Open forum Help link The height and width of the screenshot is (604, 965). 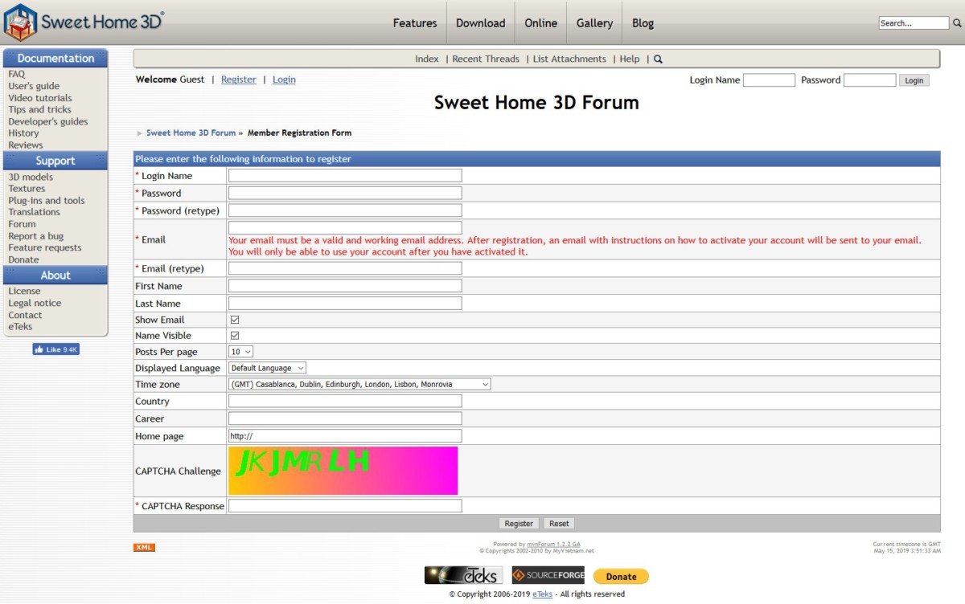tap(630, 59)
